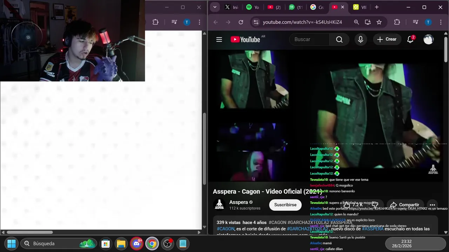This screenshot has width=449, height=252.
Task: Click left window scrollbar down arrow
Action: pyautogui.click(x=204, y=227)
